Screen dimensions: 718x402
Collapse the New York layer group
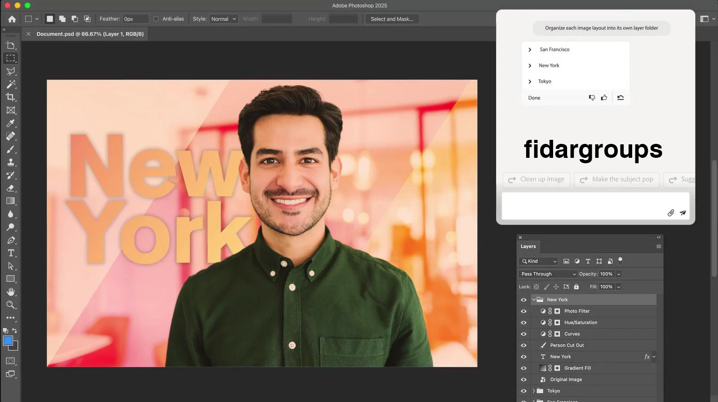[x=534, y=299]
